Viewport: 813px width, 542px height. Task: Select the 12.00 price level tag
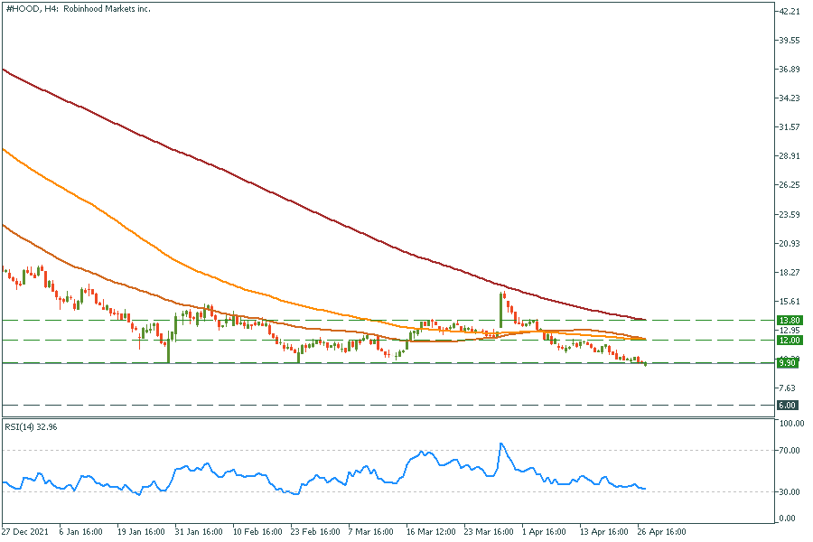coord(790,341)
